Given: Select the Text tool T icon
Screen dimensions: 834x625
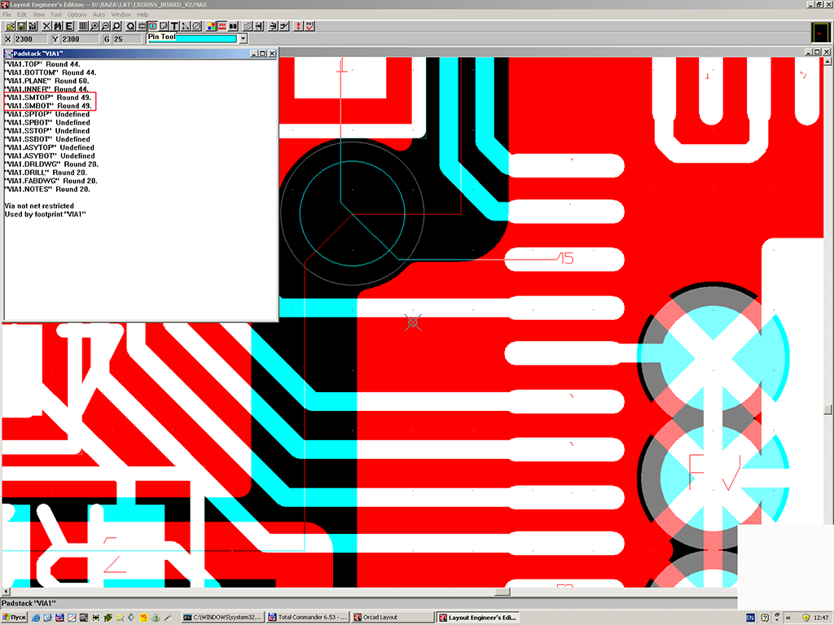Looking at the screenshot, I should coord(174,26).
